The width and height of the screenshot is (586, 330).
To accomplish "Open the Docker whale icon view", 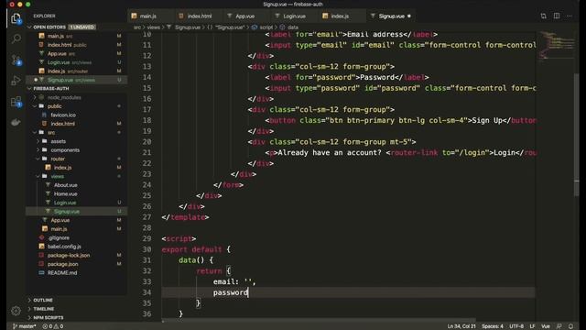I will pyautogui.click(x=16, y=122).
